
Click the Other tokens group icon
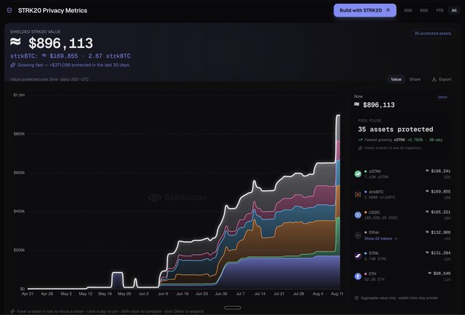(x=358, y=235)
